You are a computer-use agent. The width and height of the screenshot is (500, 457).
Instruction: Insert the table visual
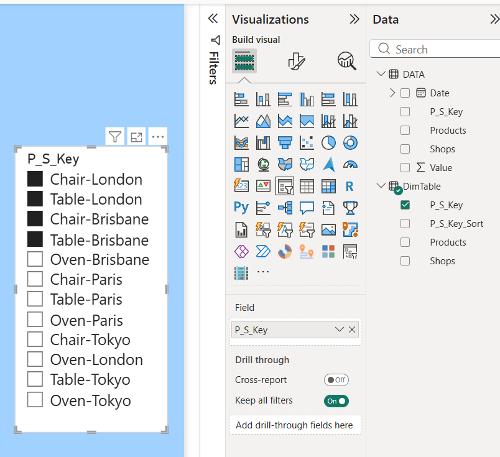click(307, 187)
